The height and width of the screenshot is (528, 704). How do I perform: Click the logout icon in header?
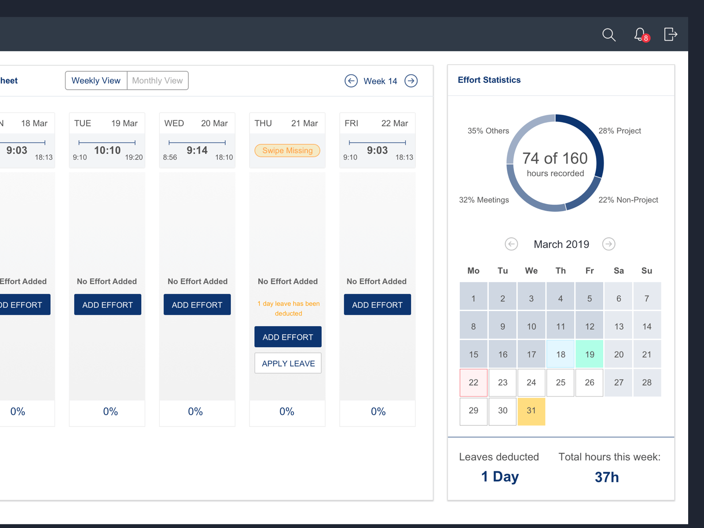(x=670, y=34)
